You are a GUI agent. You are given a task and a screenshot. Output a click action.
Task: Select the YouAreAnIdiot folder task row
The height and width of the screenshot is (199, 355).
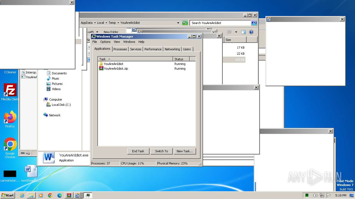147,64
